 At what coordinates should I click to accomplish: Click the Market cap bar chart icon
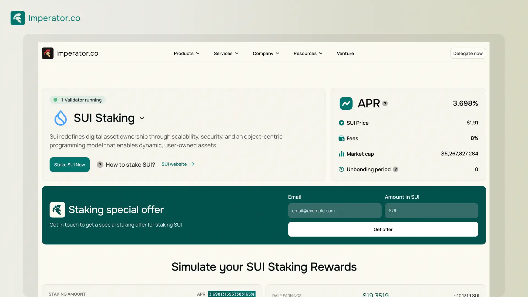tap(341, 154)
